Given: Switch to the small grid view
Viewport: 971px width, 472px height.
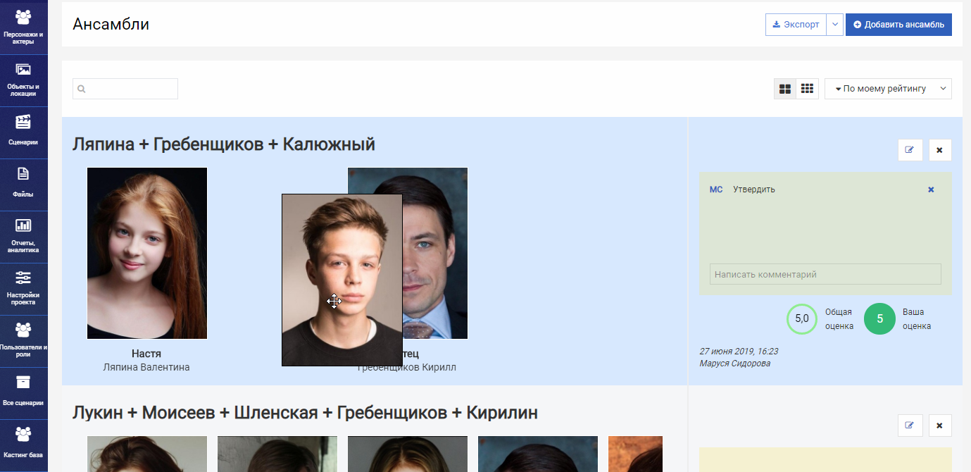Looking at the screenshot, I should (x=808, y=89).
